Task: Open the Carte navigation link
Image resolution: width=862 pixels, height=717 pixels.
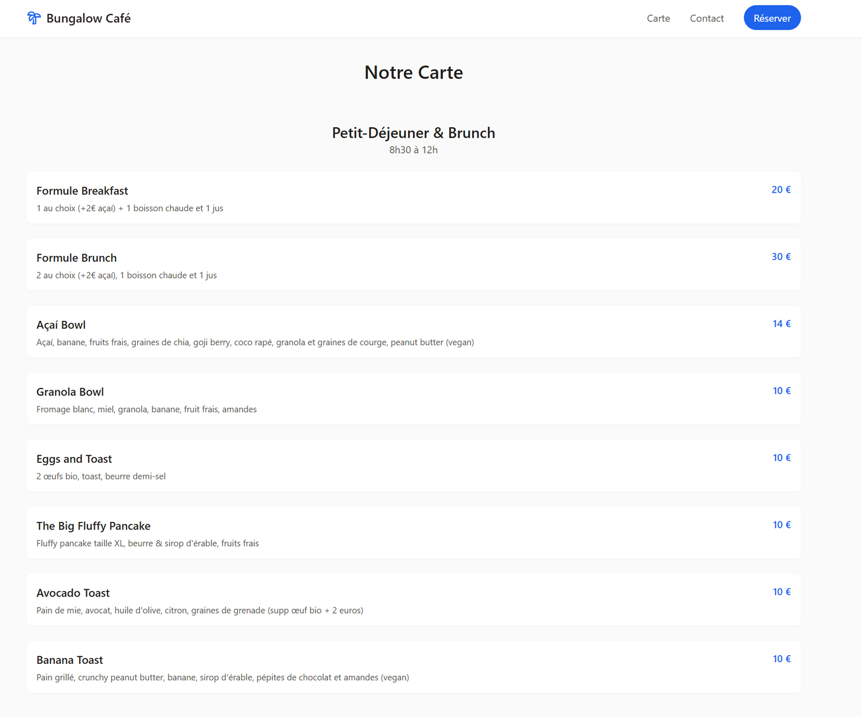Action: click(658, 18)
